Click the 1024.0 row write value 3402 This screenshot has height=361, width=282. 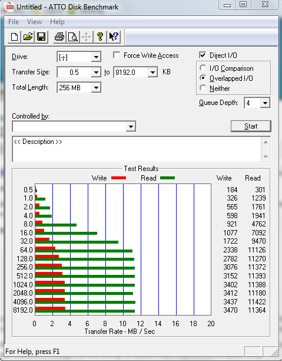[x=230, y=285]
